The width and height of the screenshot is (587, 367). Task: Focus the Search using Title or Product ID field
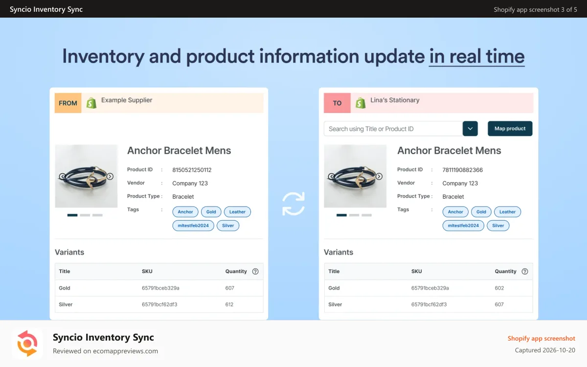tap(393, 129)
